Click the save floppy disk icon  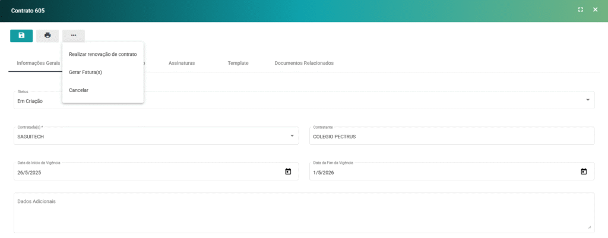[x=21, y=36]
